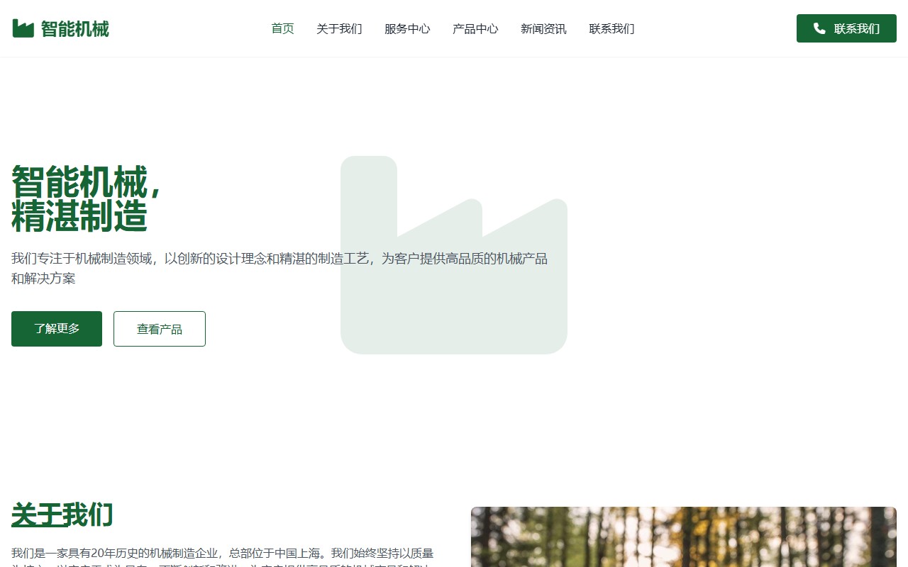This screenshot has height=567, width=908.
Task: Navigate to 产品中心
Action: click(x=475, y=28)
